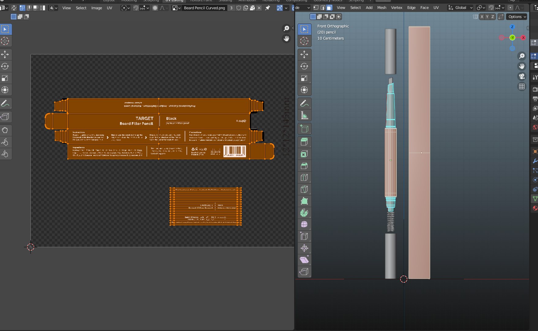Choose the Add Cube tool

304,129
